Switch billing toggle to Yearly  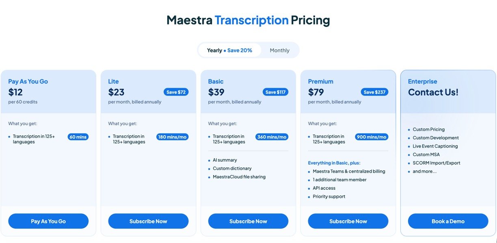[229, 50]
